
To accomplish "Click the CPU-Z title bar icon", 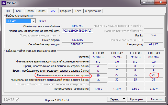I will pos(4,3).
